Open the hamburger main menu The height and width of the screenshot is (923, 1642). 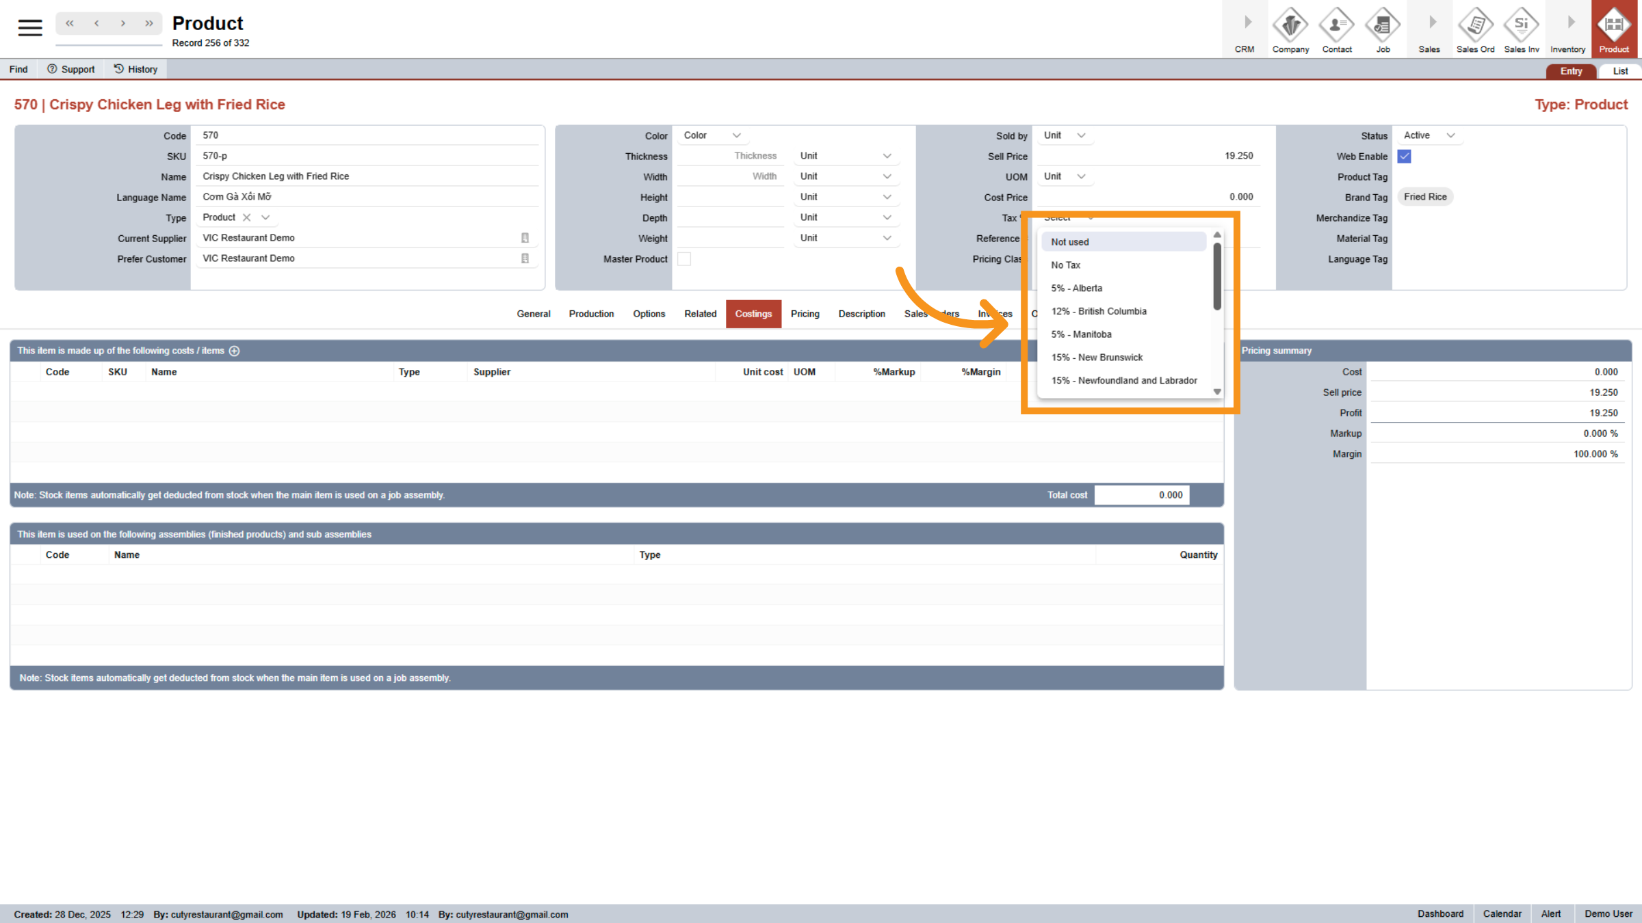(29, 27)
